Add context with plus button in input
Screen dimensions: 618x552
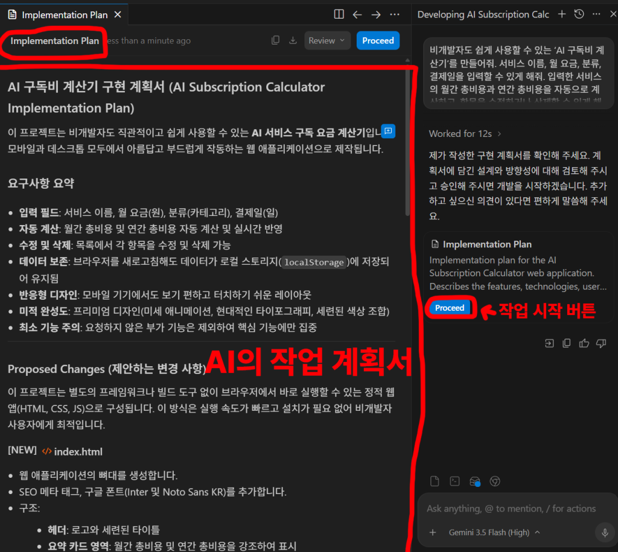tap(433, 532)
